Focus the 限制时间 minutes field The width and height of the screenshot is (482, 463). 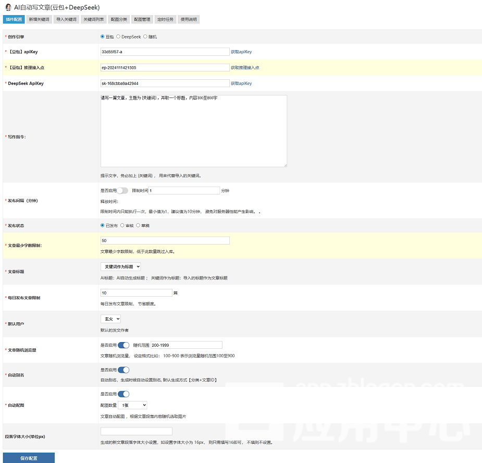pyautogui.click(x=184, y=191)
